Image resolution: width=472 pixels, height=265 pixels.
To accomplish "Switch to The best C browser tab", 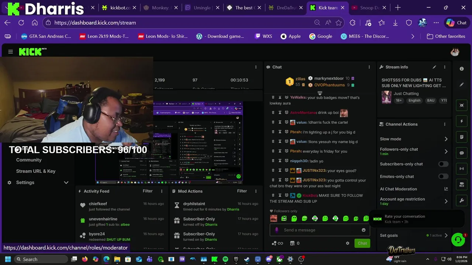I will (244, 8).
